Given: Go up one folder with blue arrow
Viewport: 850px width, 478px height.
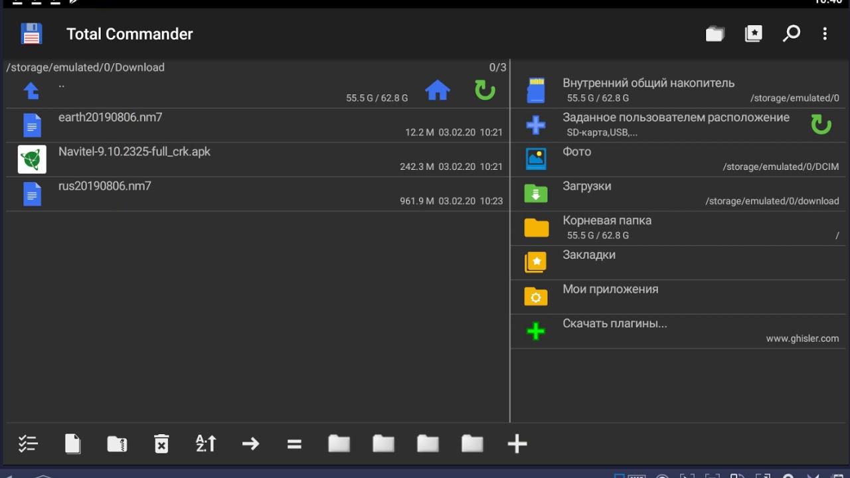Looking at the screenshot, I should tap(31, 91).
